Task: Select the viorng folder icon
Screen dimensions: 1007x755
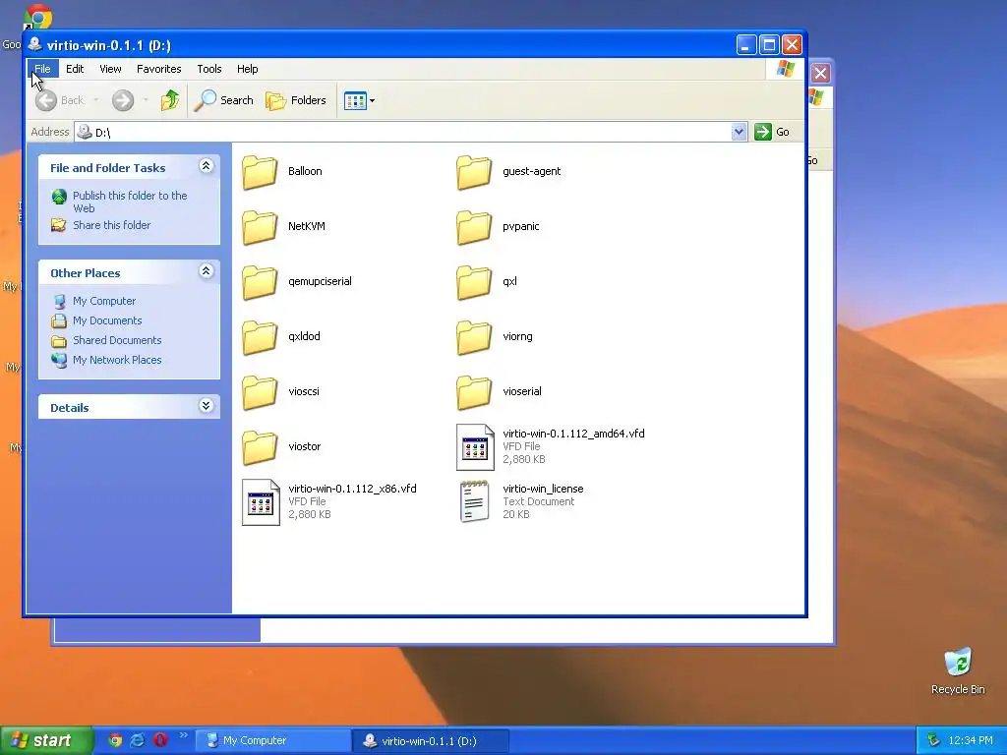Action: pyautogui.click(x=474, y=338)
